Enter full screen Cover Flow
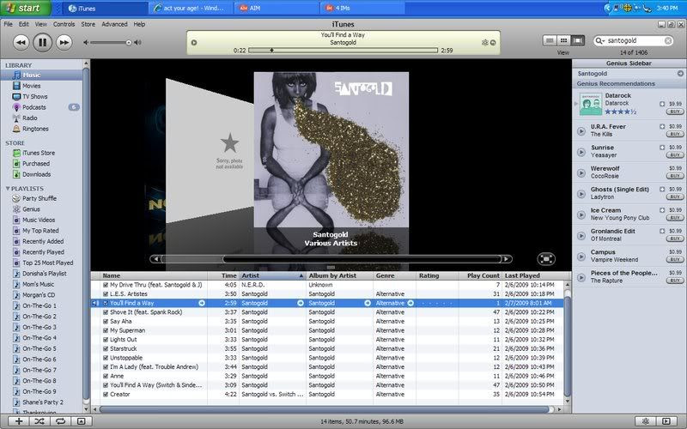 (x=546, y=259)
